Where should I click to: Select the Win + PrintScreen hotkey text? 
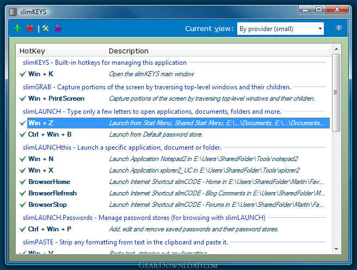(x=56, y=99)
